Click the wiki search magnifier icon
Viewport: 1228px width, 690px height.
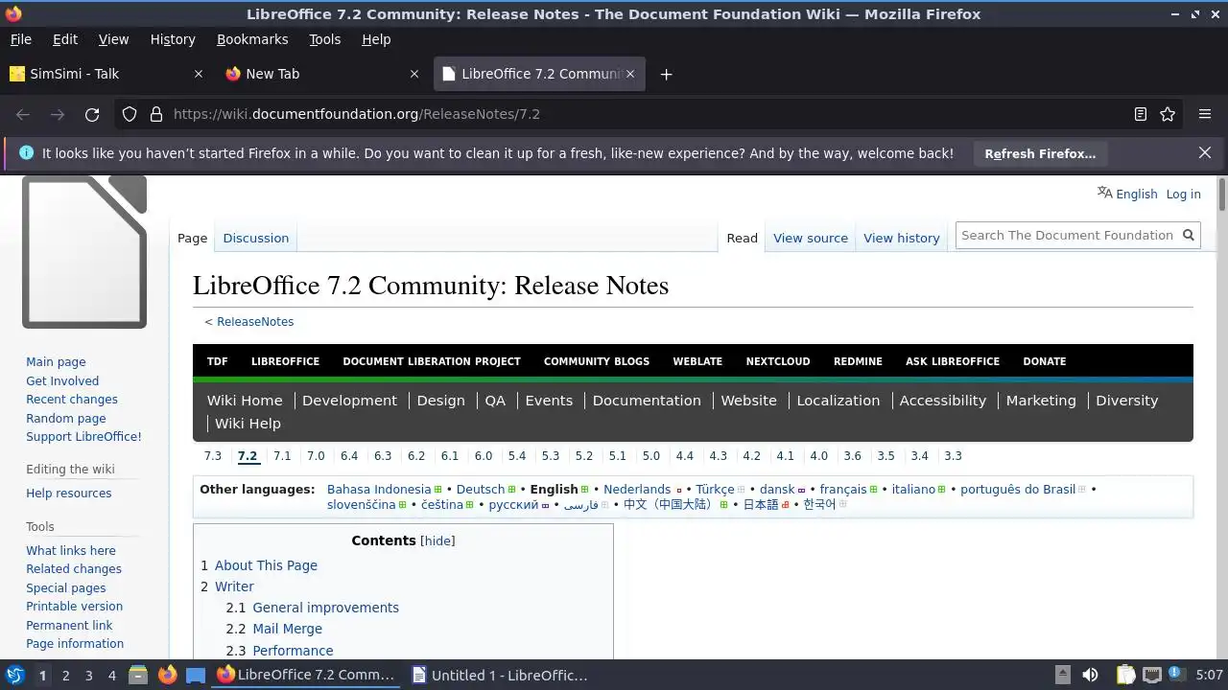click(x=1189, y=235)
